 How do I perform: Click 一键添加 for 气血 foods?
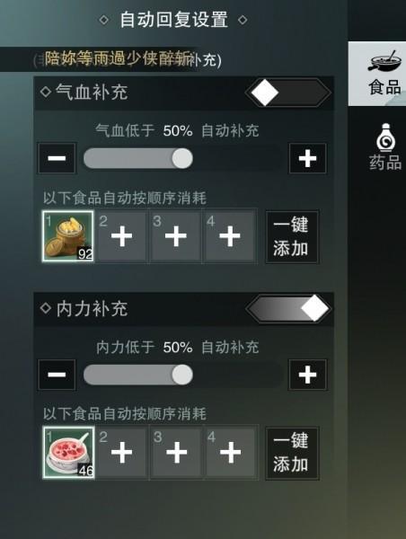click(292, 237)
